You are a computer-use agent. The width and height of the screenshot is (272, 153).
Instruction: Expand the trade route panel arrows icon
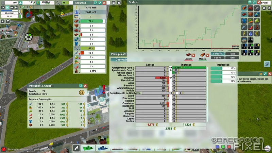pyautogui.click(x=265, y=74)
